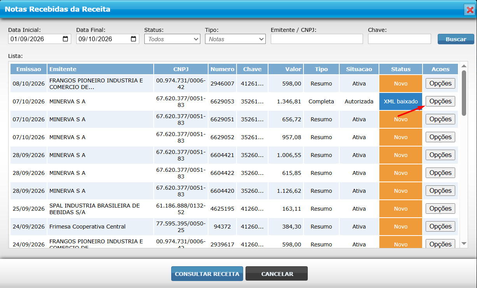Open Opções for nota 2946007

tap(440, 84)
